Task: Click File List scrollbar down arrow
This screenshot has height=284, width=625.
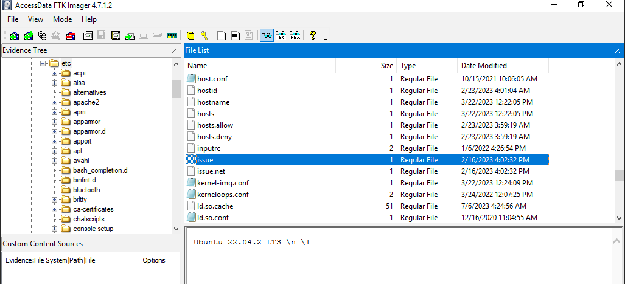Action: click(x=619, y=218)
